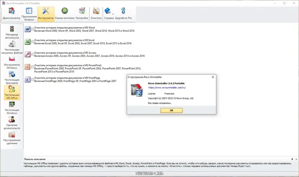This screenshot has height=177, width=299.
Task: Expand the Справка dropdown arrow
Action: (113, 14)
